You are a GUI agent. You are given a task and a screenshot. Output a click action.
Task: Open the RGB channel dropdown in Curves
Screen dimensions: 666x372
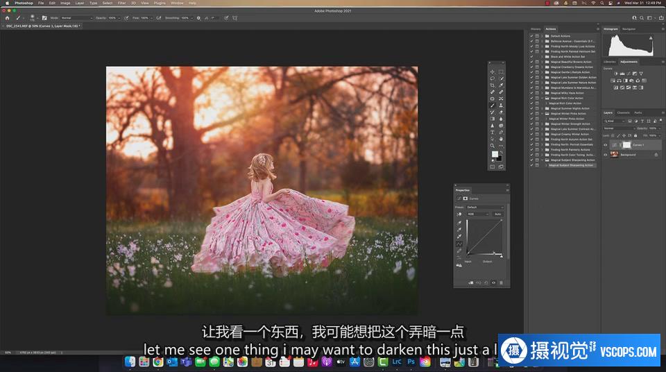click(x=478, y=214)
